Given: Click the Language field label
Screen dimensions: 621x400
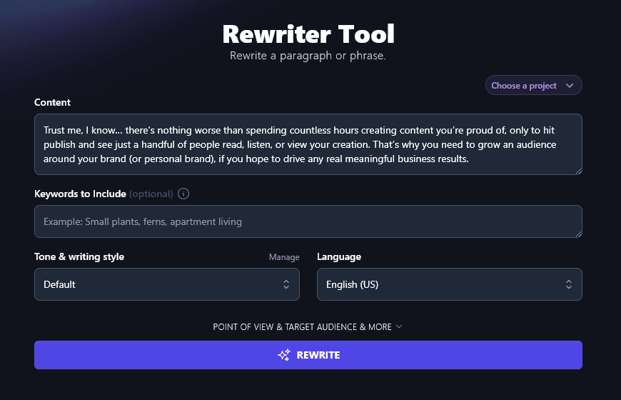Looking at the screenshot, I should point(339,256).
